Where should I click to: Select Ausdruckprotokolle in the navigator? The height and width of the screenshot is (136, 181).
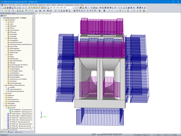(13, 102)
